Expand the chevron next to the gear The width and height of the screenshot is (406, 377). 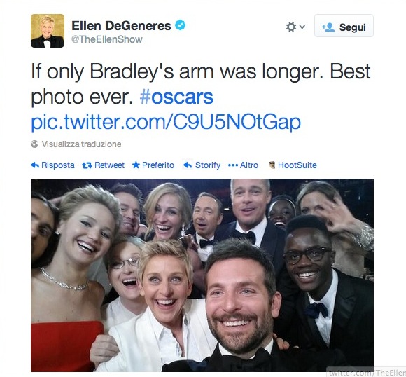302,27
